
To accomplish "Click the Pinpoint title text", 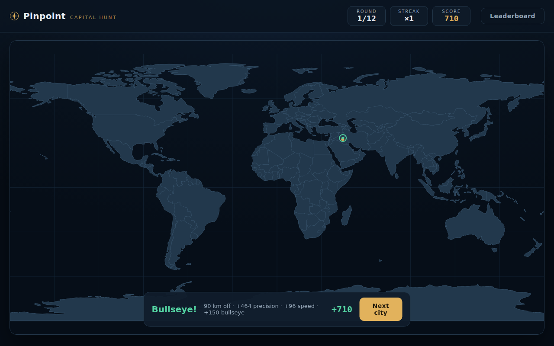I will 45,16.
